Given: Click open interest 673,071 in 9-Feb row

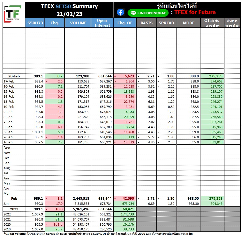Looking at the screenshot, I should pyautogui.click(x=106, y=112).
